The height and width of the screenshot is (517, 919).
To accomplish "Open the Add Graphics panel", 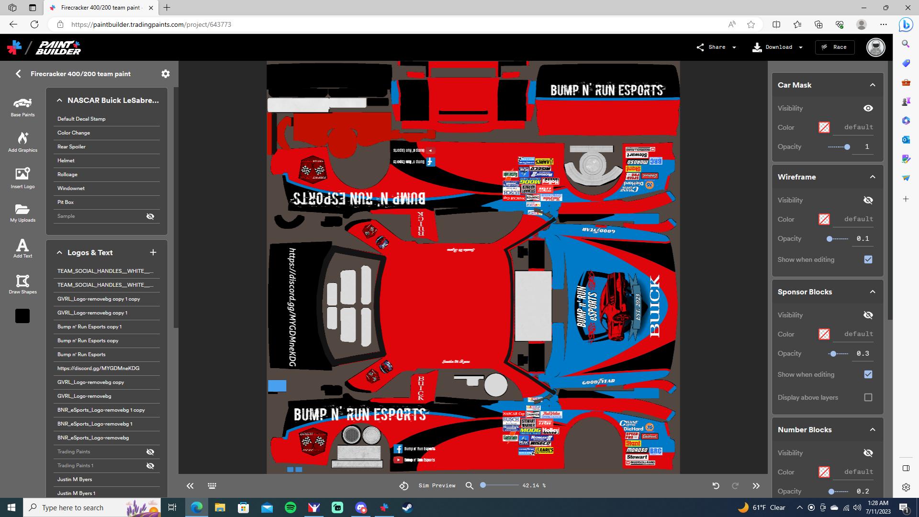I will click(x=22, y=142).
